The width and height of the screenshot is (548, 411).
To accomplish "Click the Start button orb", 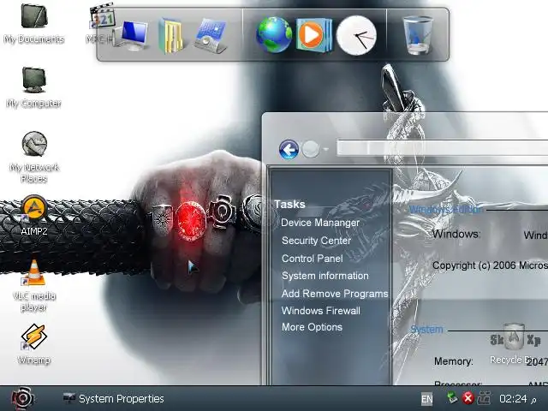I will pos(23,398).
